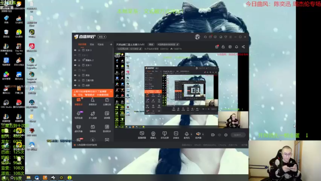Expand speaker settings arrow
The height and width of the screenshot is (181, 321).
point(203,134)
